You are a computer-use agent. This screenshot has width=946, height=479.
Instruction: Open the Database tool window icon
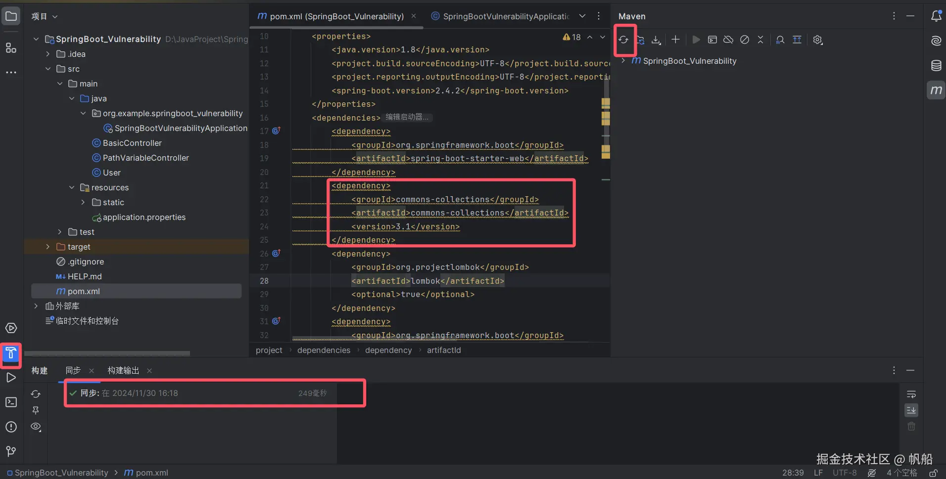click(936, 65)
